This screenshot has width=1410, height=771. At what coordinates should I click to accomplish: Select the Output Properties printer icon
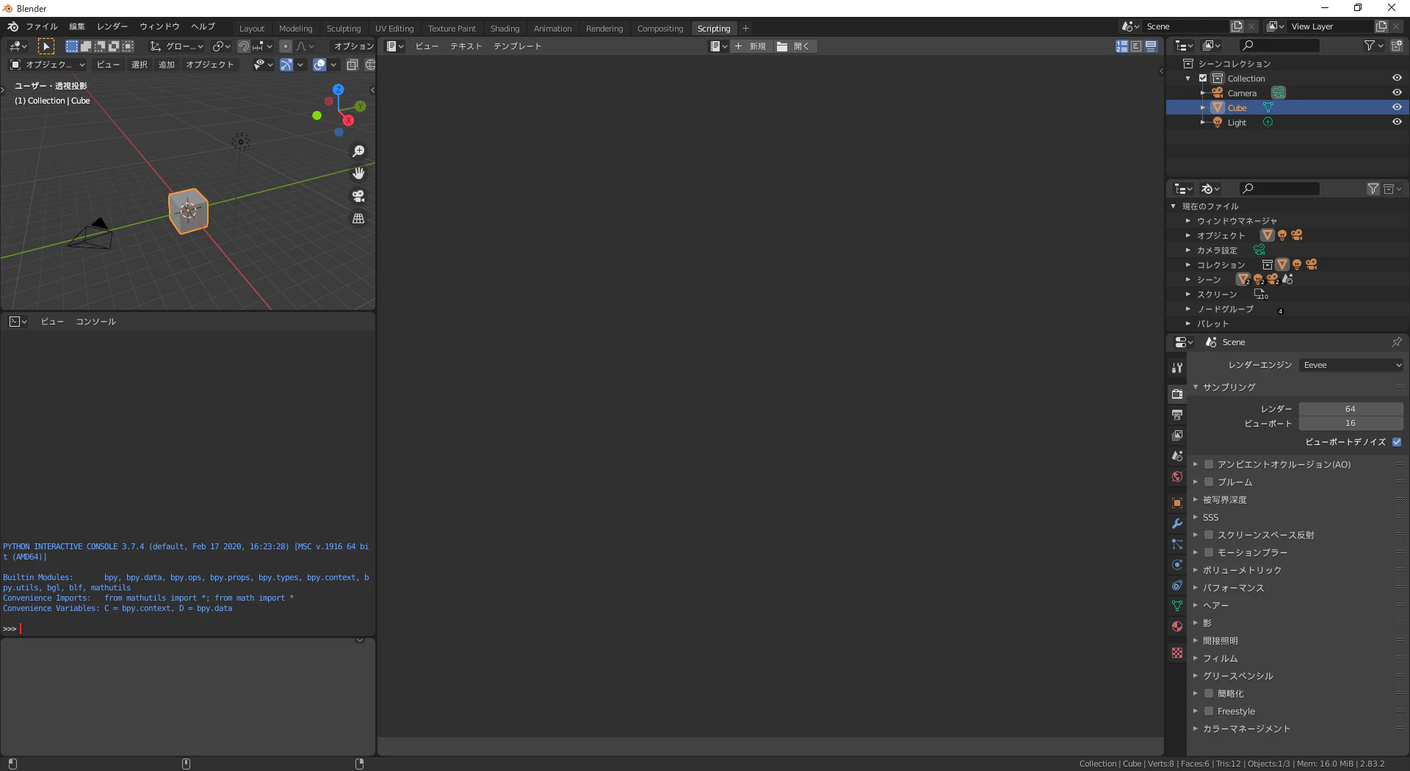coord(1177,415)
